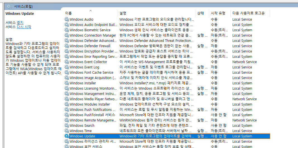Image resolution: width=298 pixels, height=148 pixels.
Task: Click the gear icon of Windows PushToInstall 서비스
Action: (x=66, y=115)
